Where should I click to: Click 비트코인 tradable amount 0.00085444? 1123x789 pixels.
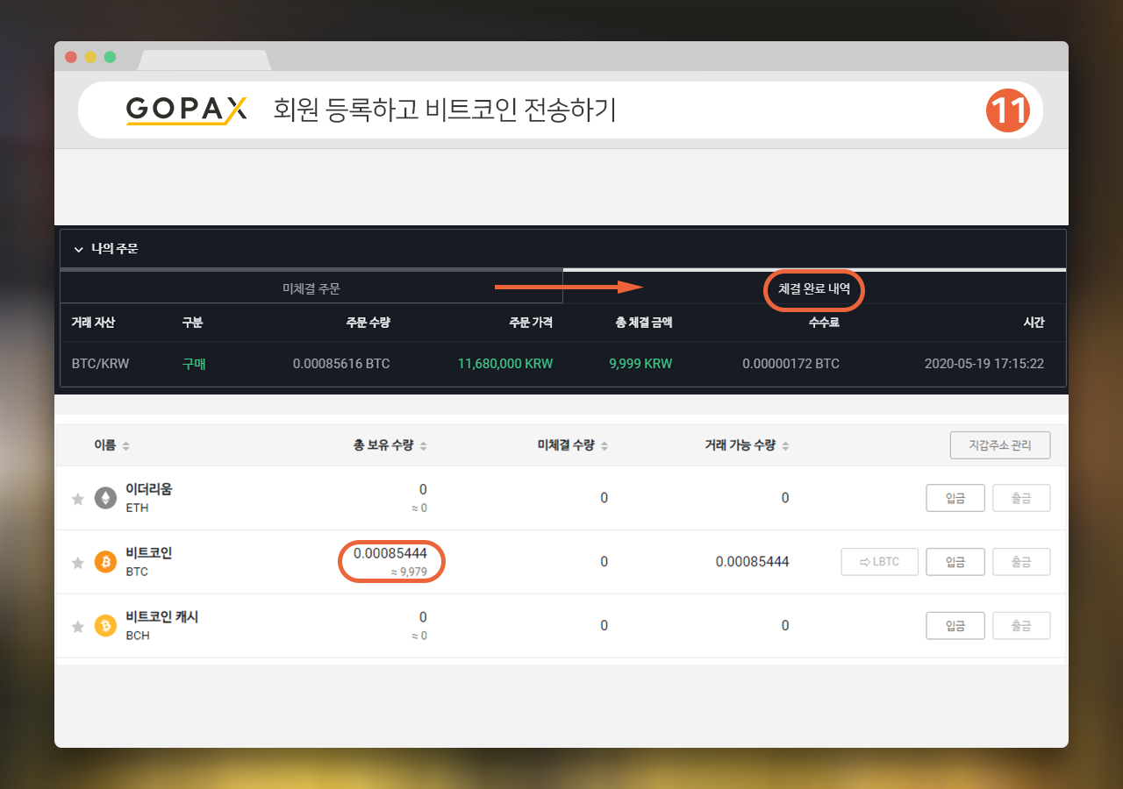coord(752,561)
